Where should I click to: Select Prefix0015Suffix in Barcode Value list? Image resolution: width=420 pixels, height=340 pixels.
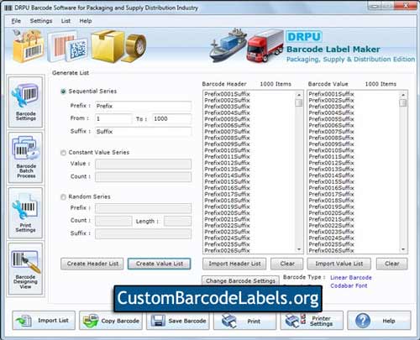[331, 181]
